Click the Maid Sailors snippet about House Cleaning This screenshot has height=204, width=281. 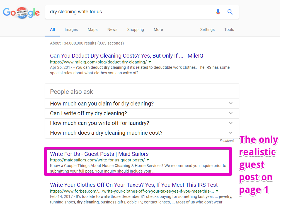pos(138,168)
